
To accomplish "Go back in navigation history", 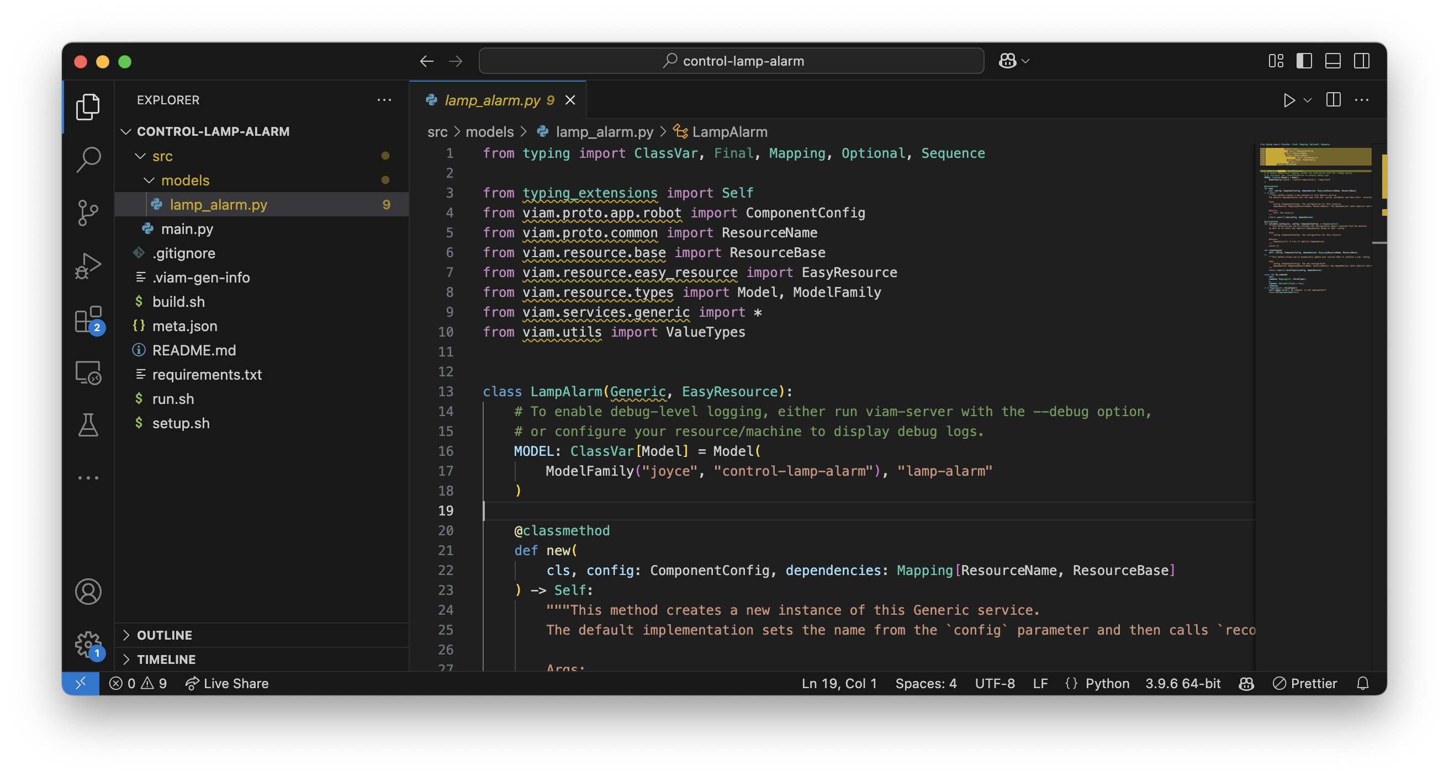I will tap(426, 61).
